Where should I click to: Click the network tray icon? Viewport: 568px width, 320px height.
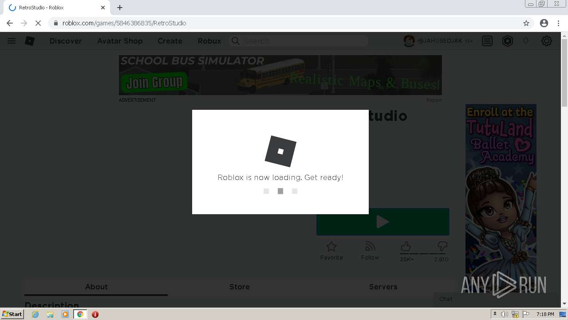(515, 314)
